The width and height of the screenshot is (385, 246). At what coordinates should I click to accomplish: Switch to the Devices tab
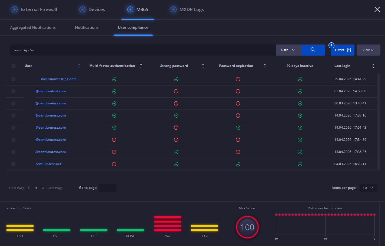point(92,9)
